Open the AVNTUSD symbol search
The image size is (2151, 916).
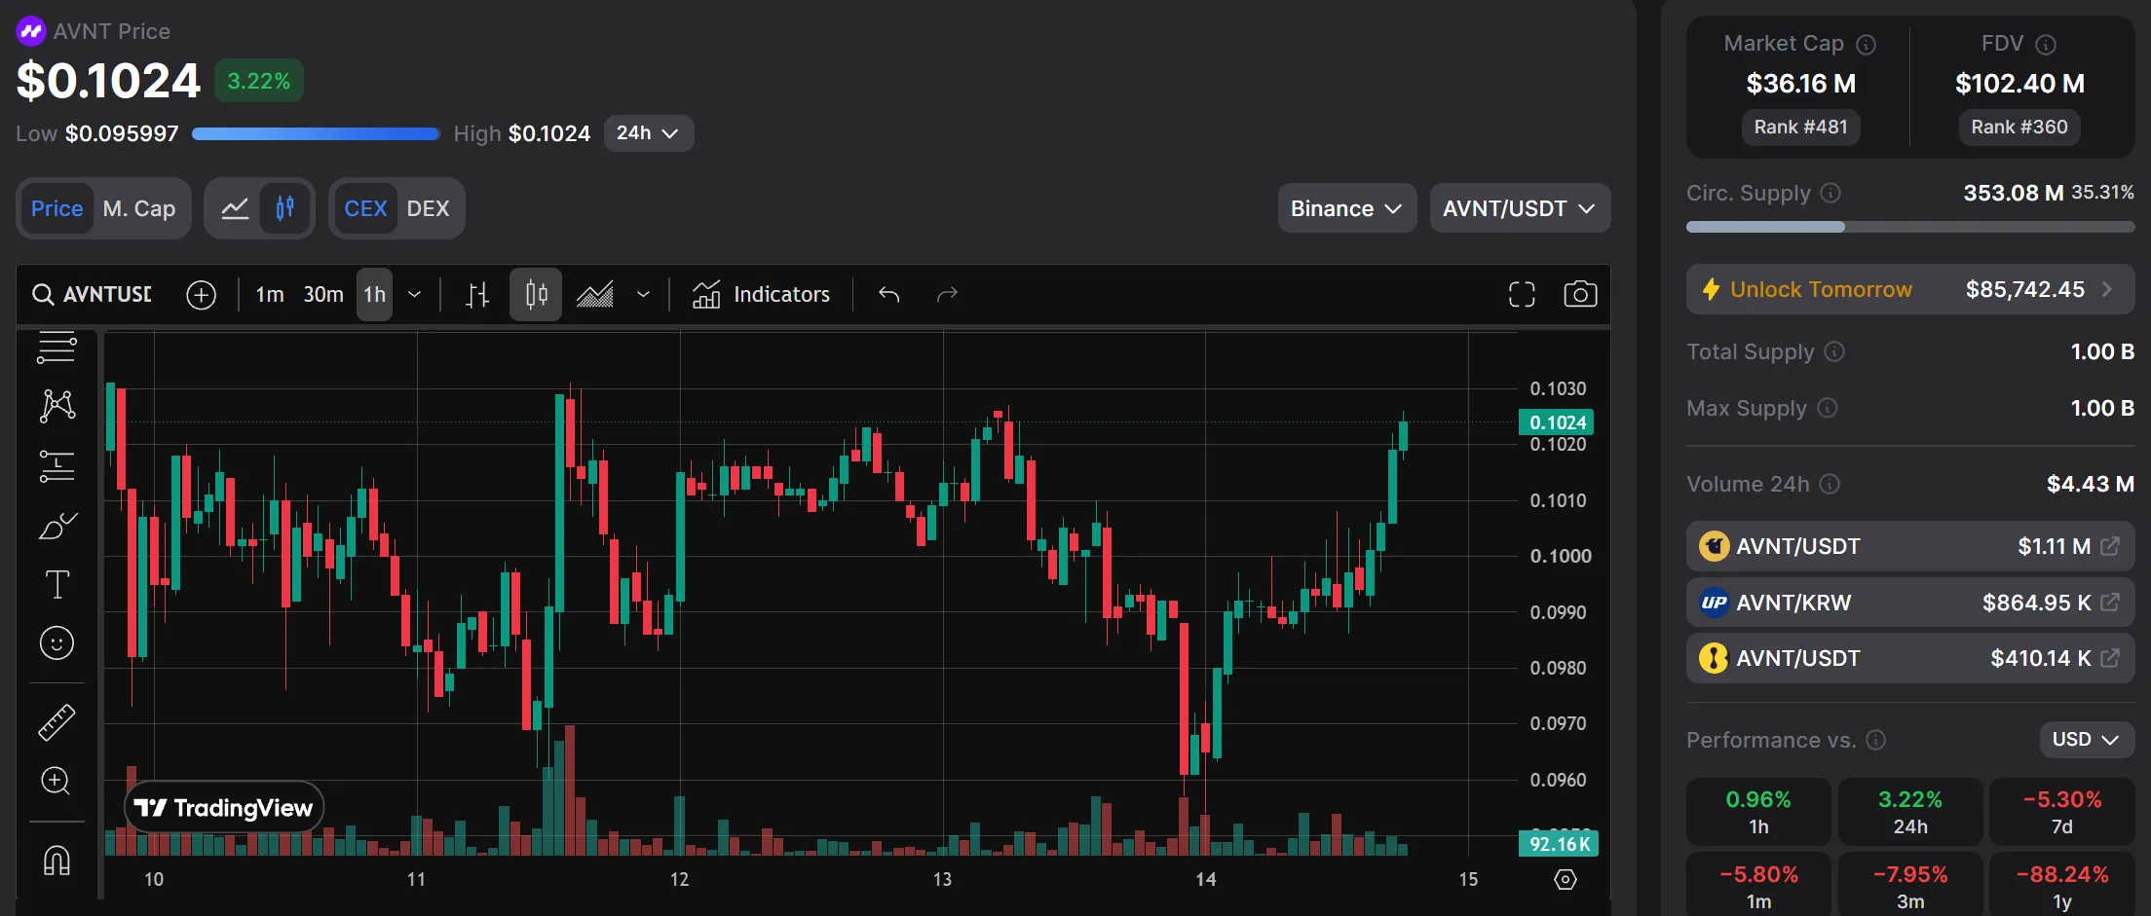tap(93, 294)
